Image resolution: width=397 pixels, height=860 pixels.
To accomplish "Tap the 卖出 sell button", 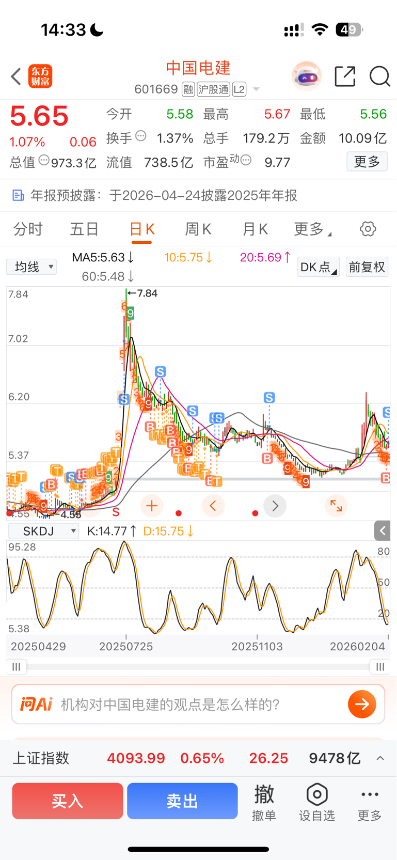I will pyautogui.click(x=182, y=801).
